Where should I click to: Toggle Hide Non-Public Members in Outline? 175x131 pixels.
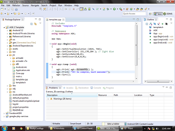tap(162, 24)
